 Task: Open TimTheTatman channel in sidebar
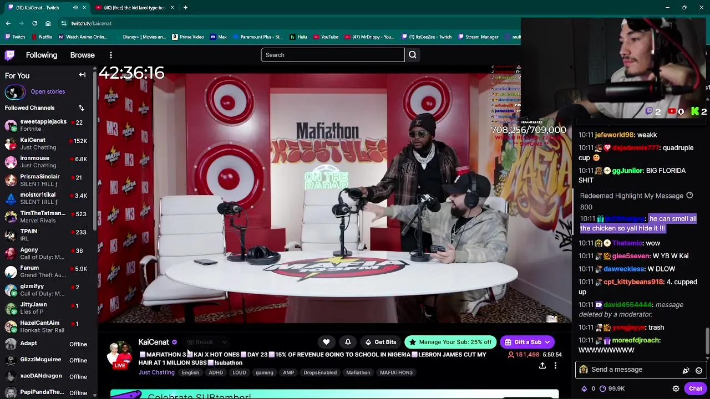point(47,217)
